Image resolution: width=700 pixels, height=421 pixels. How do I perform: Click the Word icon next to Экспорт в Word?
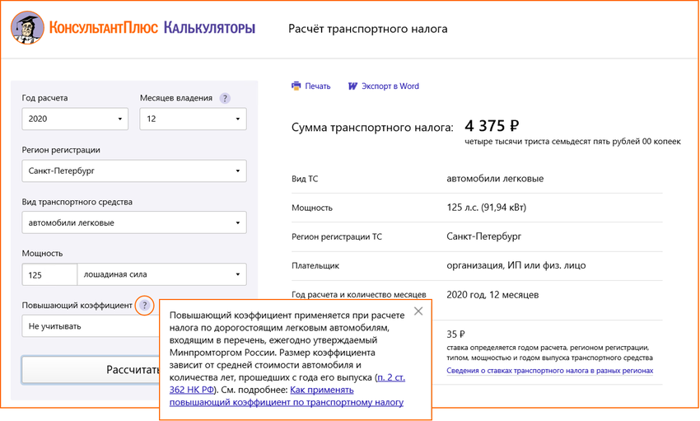coord(352,87)
